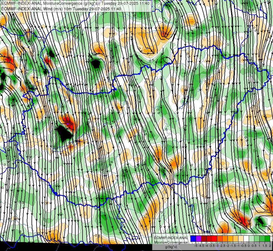Select the -4 legend scale label
The height and width of the screenshot is (251, 273).
click(x=206, y=246)
